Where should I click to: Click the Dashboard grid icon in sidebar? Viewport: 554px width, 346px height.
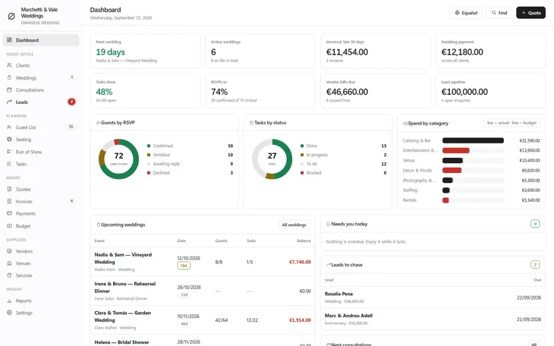click(x=9, y=40)
